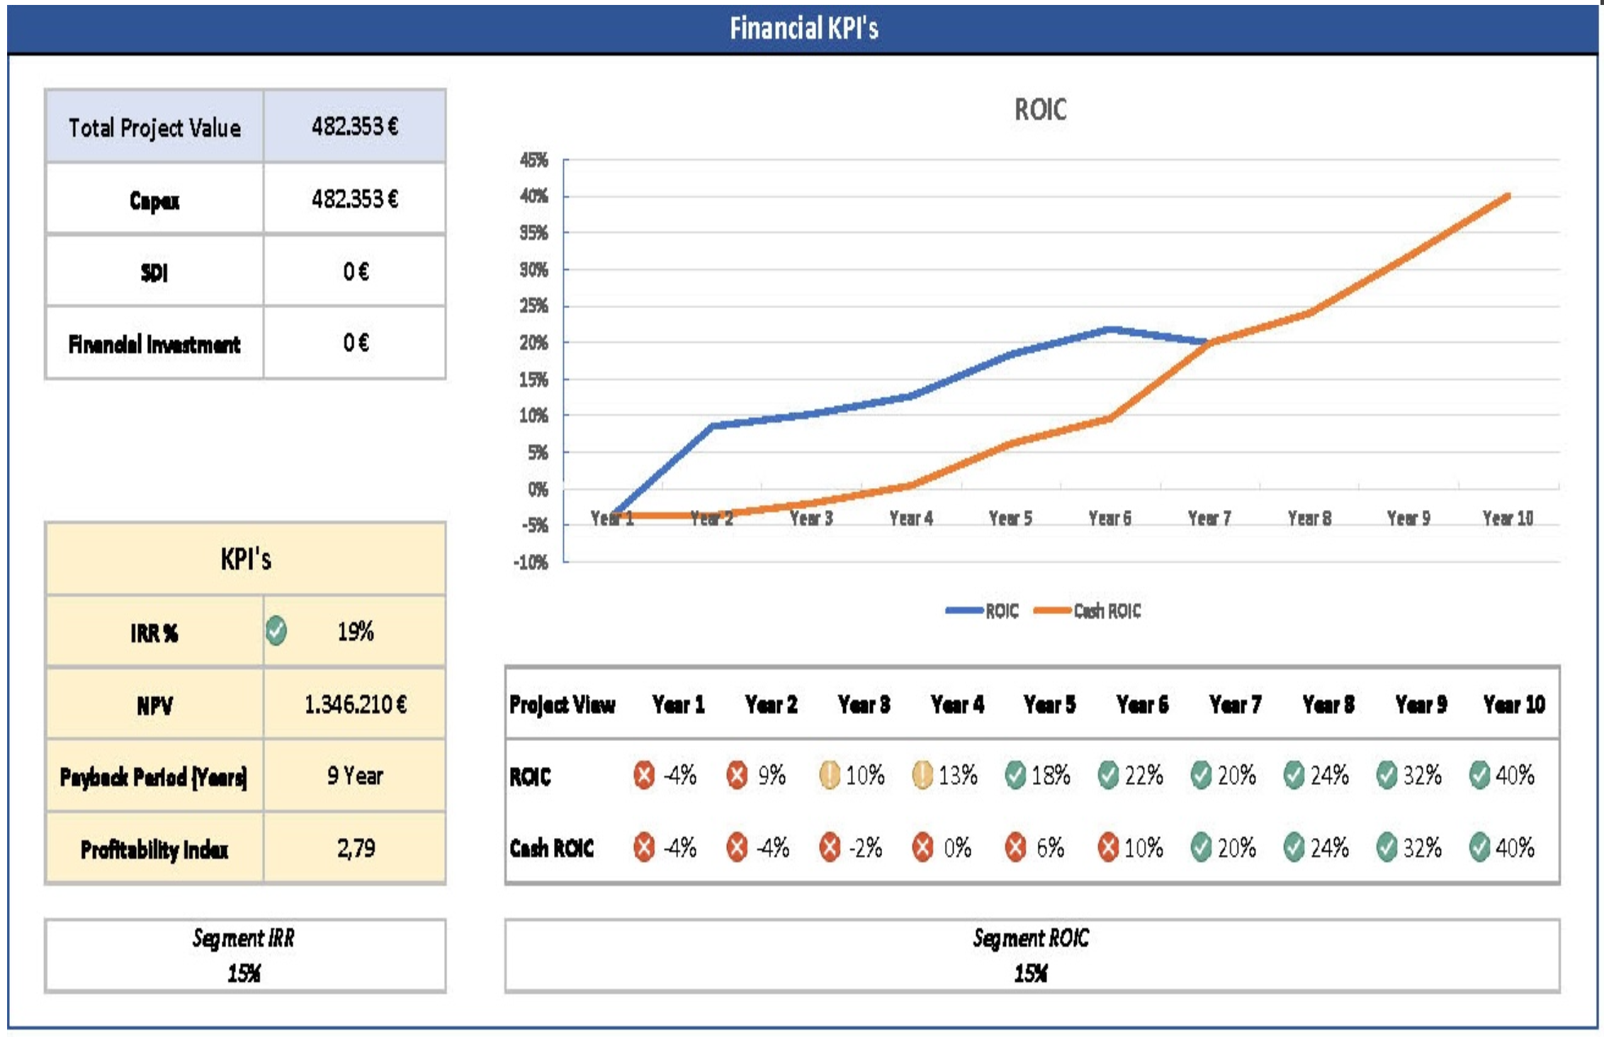The width and height of the screenshot is (1604, 1037).
Task: Click the yellow warning icon for ROIC Year 3
Action: pyautogui.click(x=829, y=775)
